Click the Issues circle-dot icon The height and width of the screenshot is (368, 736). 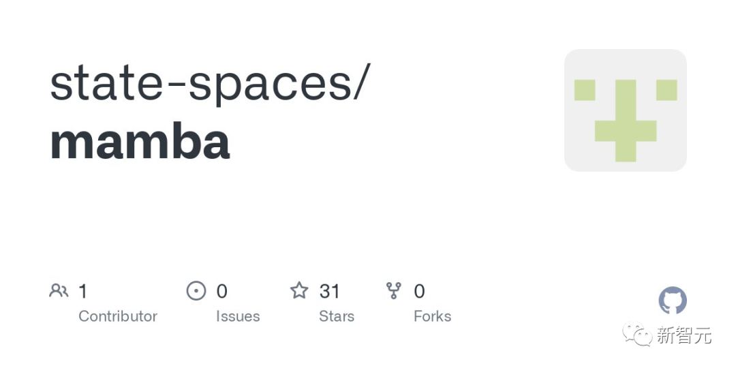coord(196,291)
